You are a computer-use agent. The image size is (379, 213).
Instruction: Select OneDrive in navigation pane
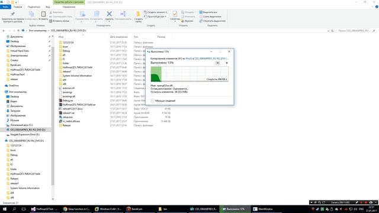[14, 85]
